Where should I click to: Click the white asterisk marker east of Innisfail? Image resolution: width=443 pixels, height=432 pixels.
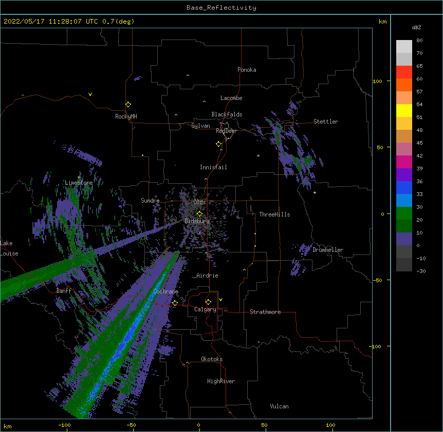pyautogui.click(x=258, y=155)
